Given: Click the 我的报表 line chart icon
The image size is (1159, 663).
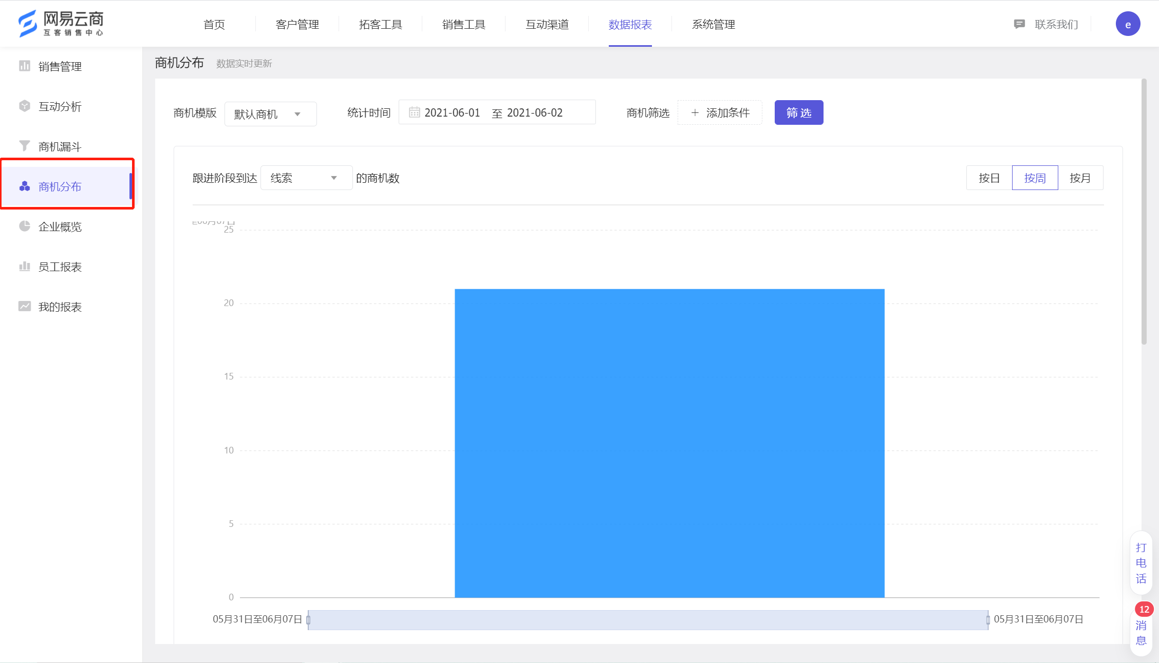Looking at the screenshot, I should click(x=24, y=306).
